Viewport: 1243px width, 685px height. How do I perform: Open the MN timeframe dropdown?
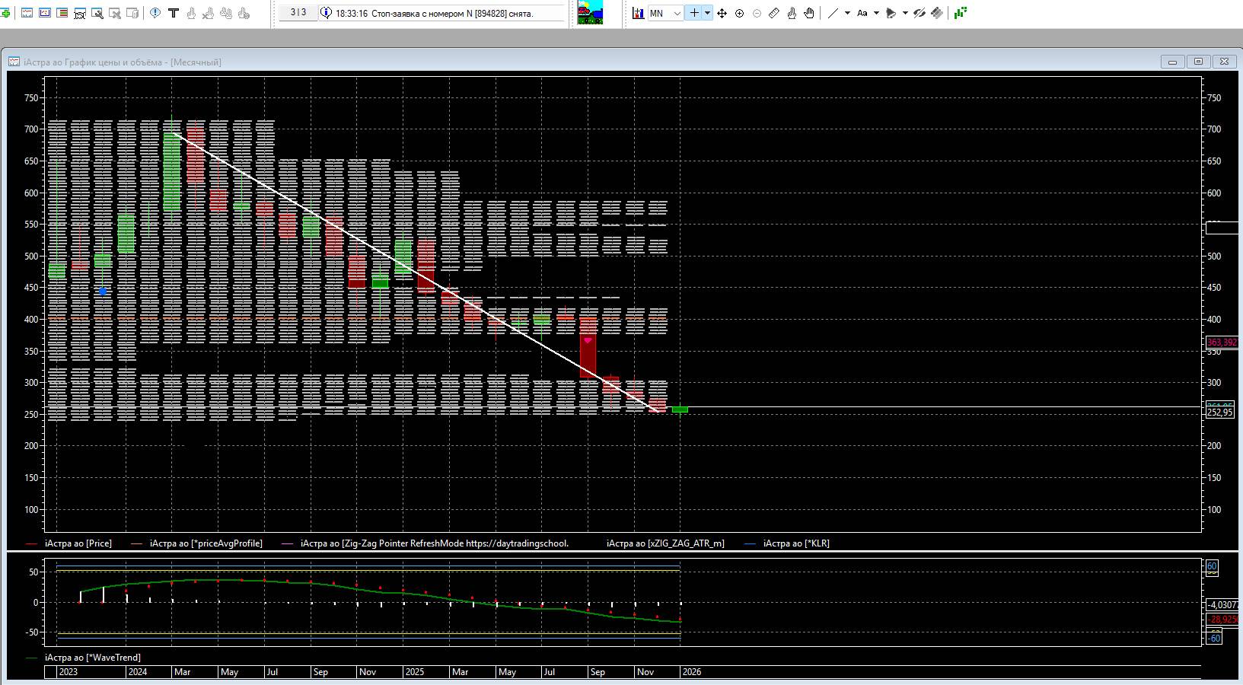pyautogui.click(x=665, y=13)
